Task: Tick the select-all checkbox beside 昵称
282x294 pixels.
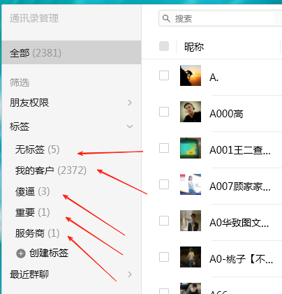Action: pyautogui.click(x=164, y=46)
